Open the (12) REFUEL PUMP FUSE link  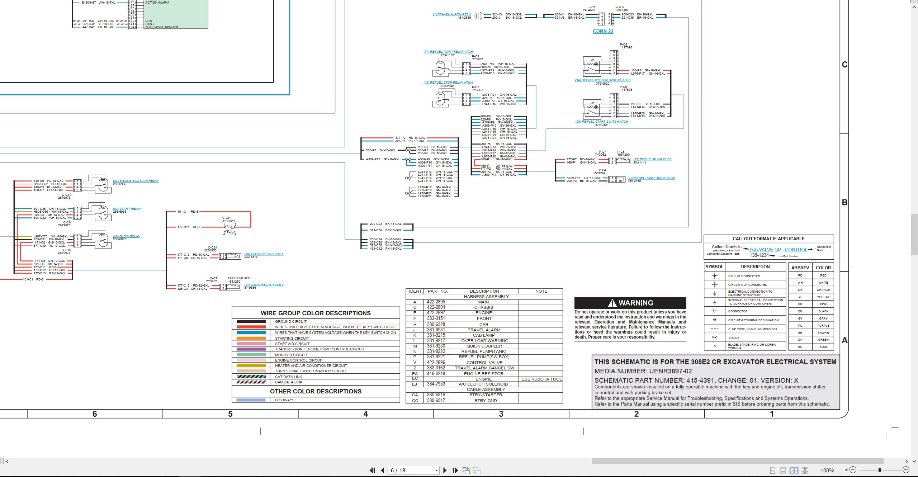652,159
